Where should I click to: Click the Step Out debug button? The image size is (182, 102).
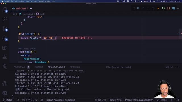pyautogui.click(x=153, y=8)
